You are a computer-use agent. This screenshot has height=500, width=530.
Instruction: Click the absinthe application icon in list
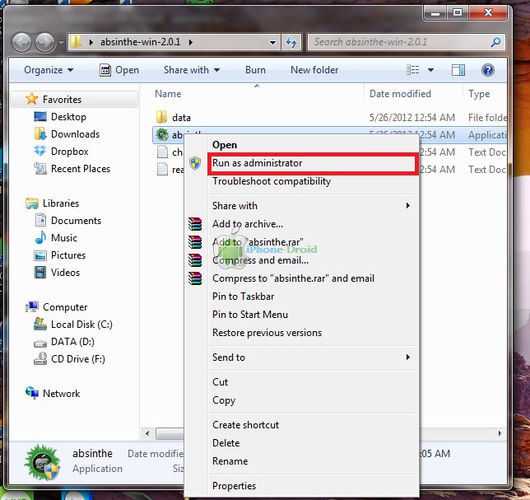coord(162,134)
